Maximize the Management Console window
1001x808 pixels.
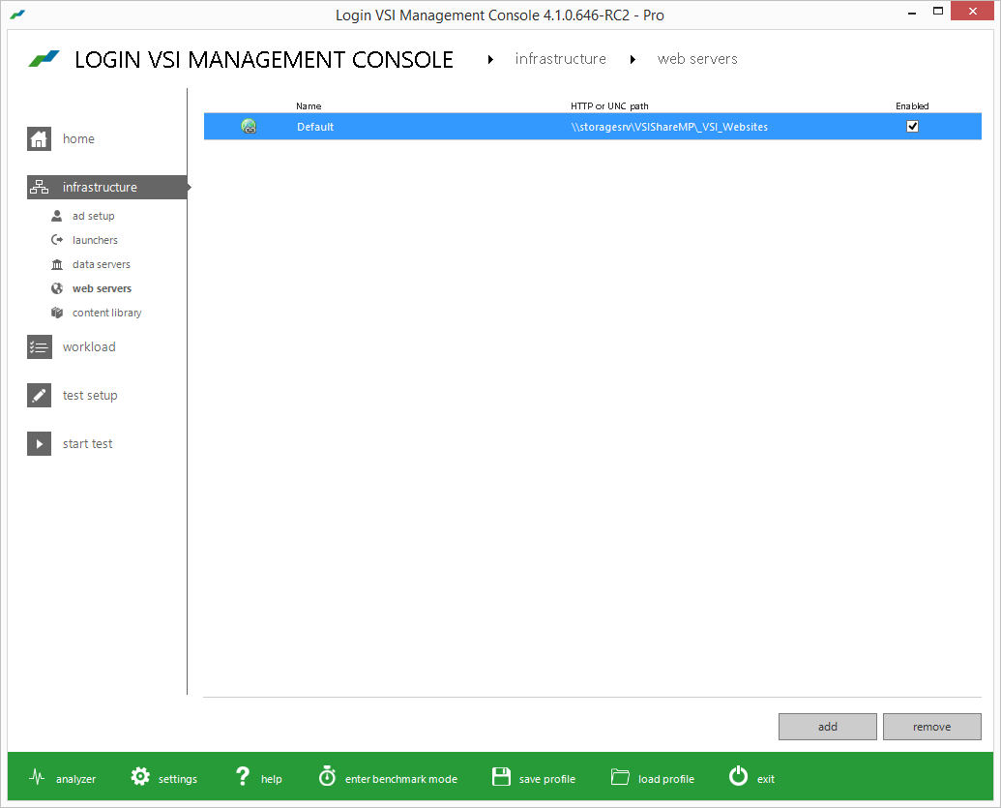(x=938, y=11)
